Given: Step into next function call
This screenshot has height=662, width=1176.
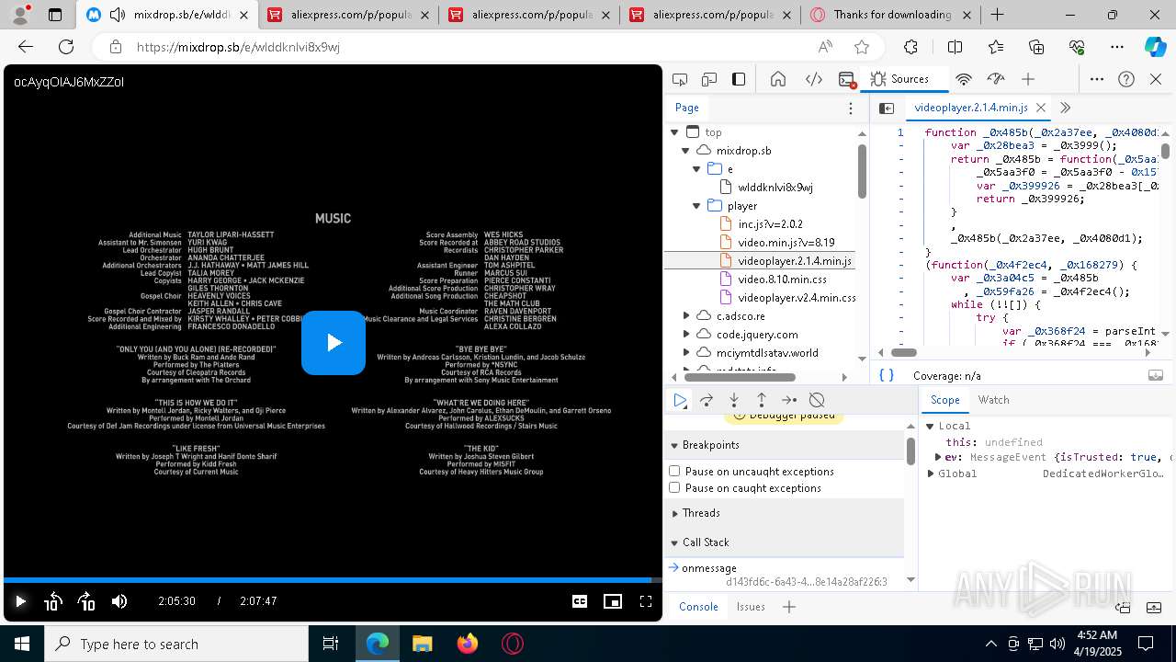Looking at the screenshot, I should coord(734,400).
